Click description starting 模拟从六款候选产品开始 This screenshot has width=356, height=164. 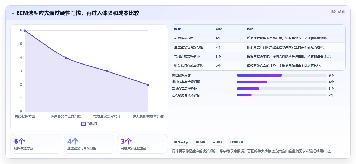point(288,38)
